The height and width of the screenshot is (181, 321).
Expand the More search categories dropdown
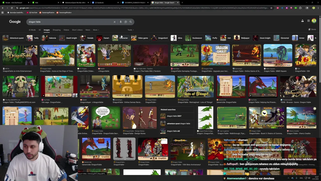(x=96, y=30)
